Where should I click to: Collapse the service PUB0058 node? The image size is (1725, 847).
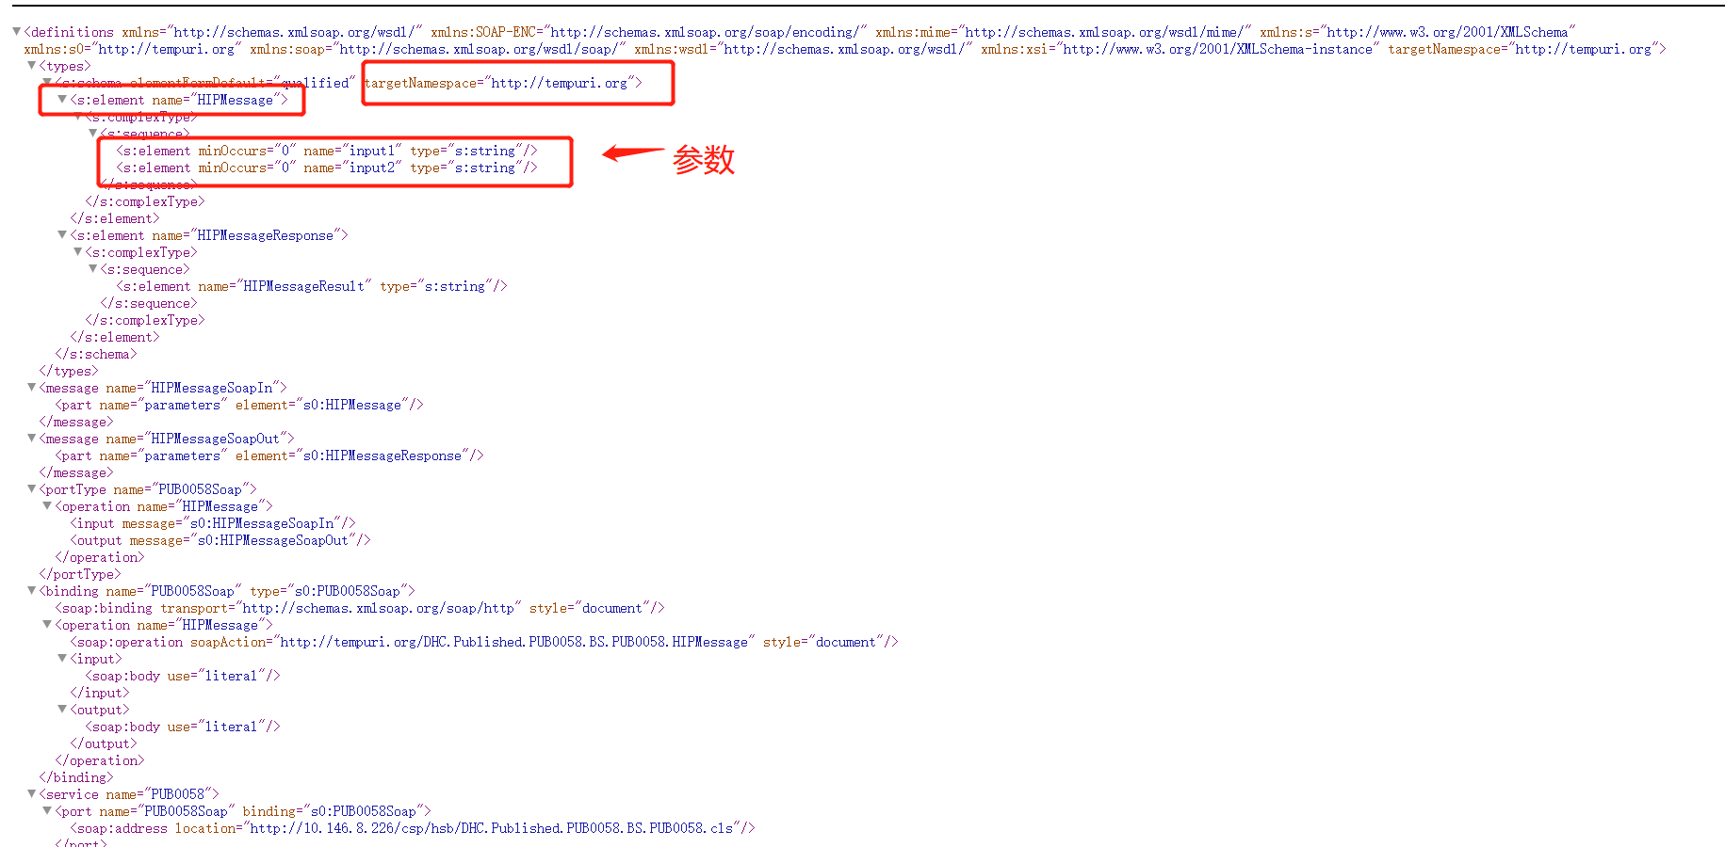click(31, 794)
